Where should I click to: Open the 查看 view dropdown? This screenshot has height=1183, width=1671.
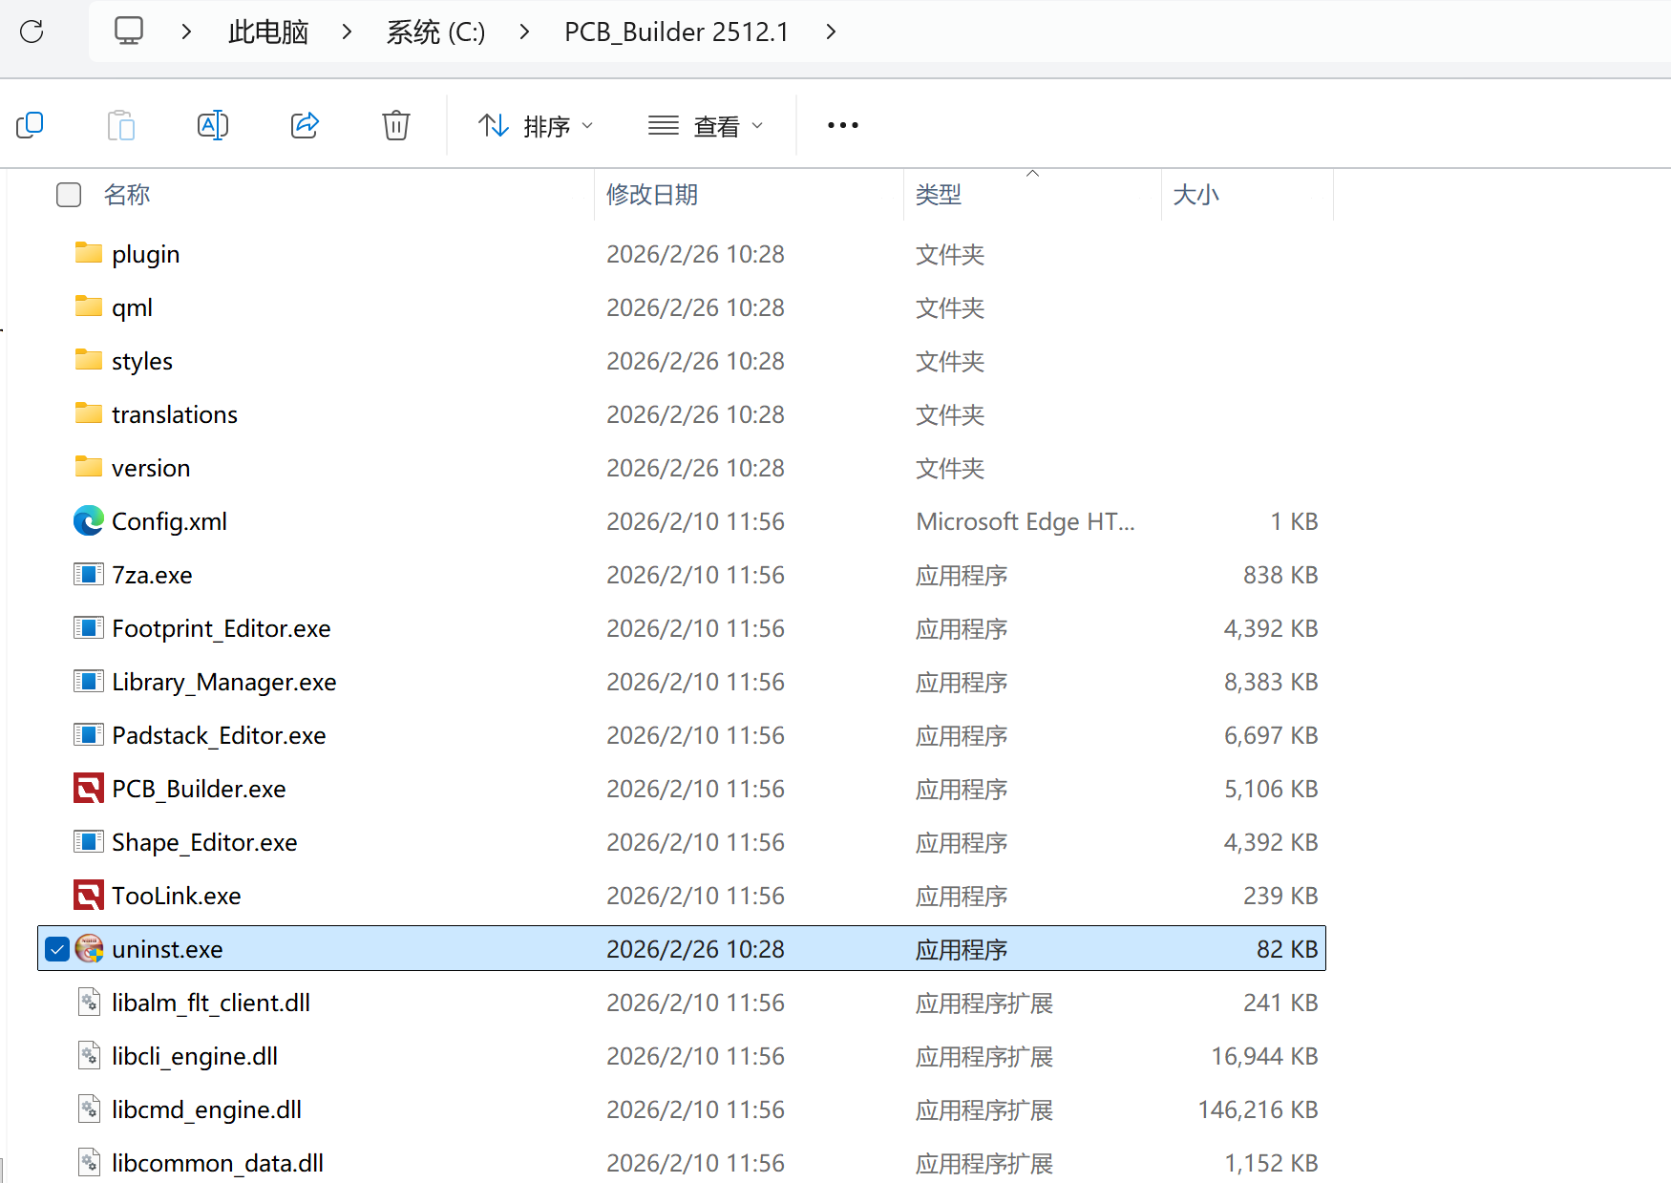(x=706, y=125)
